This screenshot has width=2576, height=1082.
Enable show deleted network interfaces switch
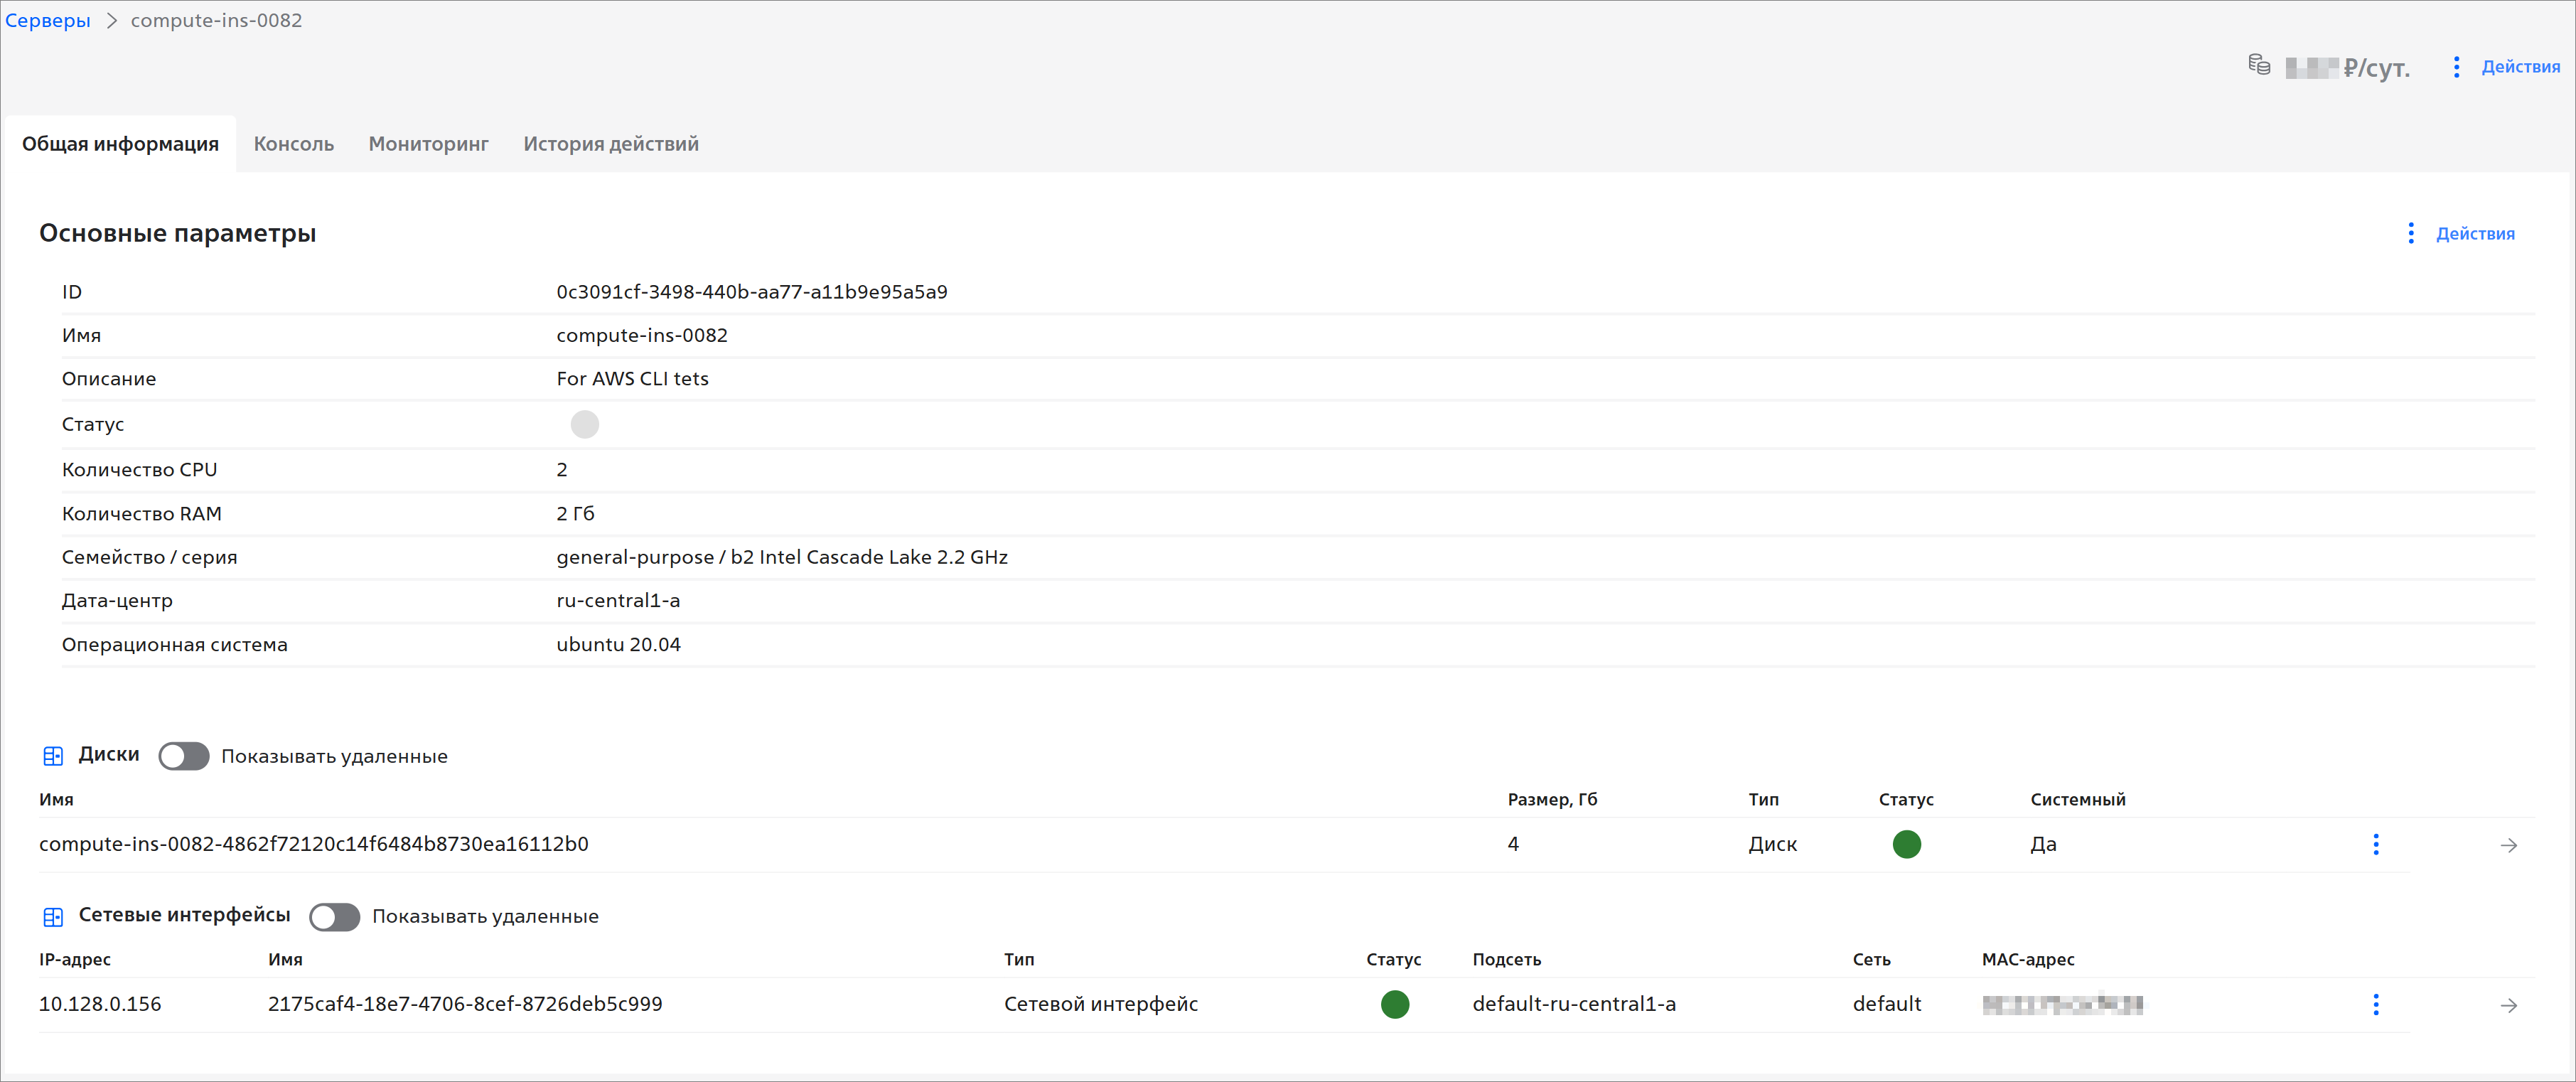click(334, 917)
